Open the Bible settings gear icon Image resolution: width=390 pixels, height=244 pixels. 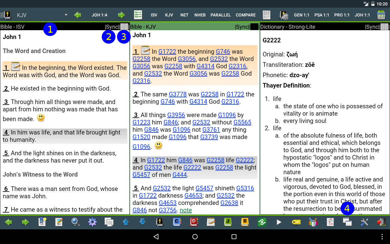[x=284, y=15]
